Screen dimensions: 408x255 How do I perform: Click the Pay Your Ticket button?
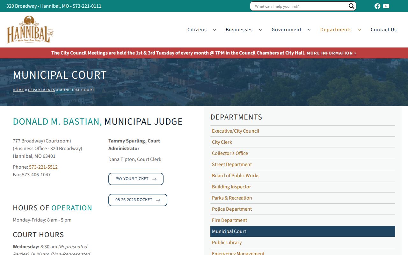click(136, 179)
